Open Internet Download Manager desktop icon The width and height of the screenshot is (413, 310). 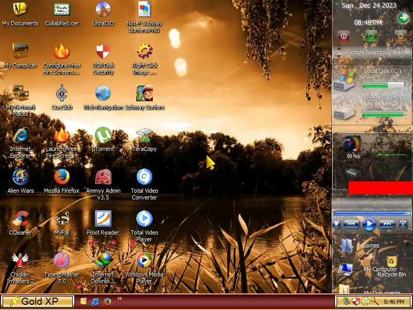(103, 268)
